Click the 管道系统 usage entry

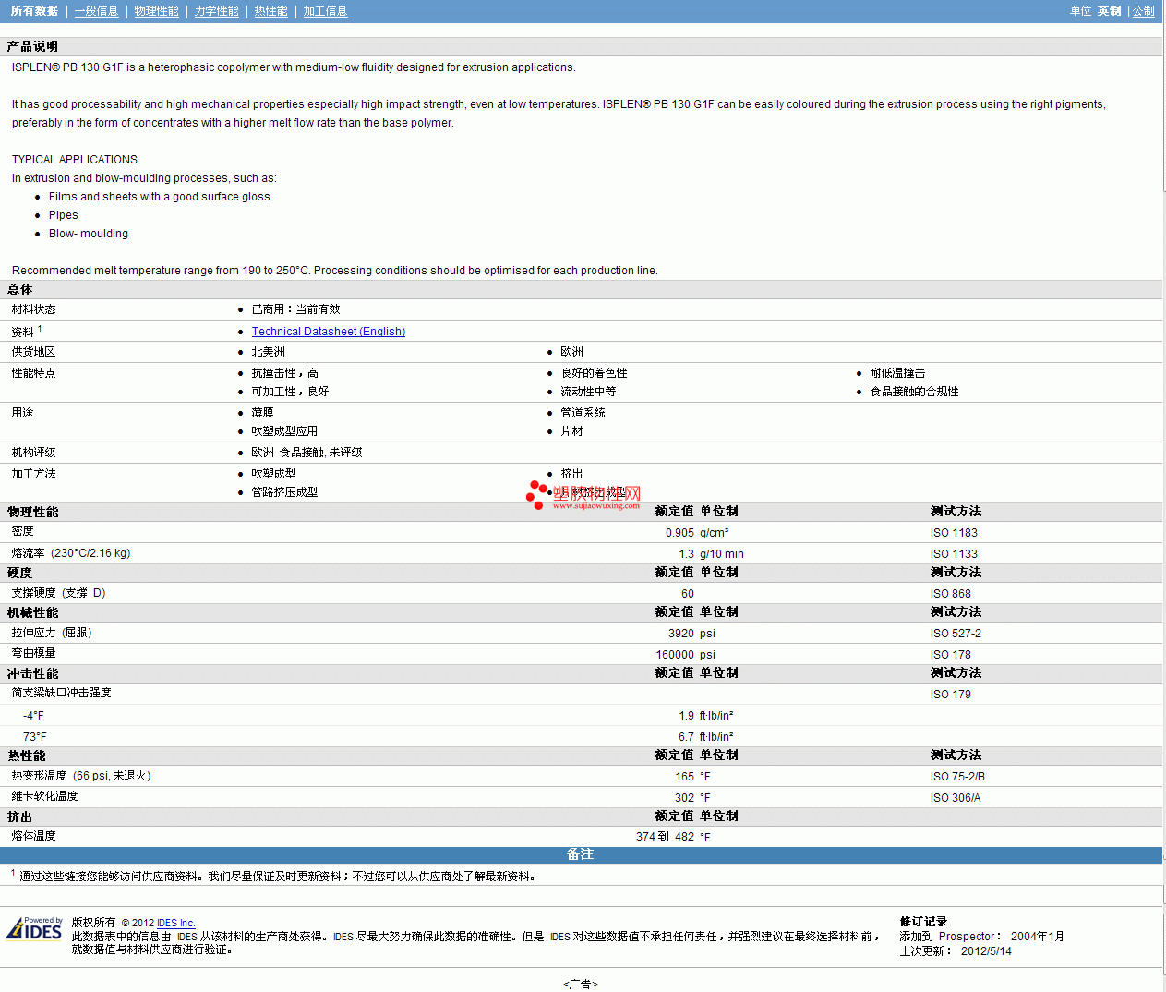click(x=583, y=413)
